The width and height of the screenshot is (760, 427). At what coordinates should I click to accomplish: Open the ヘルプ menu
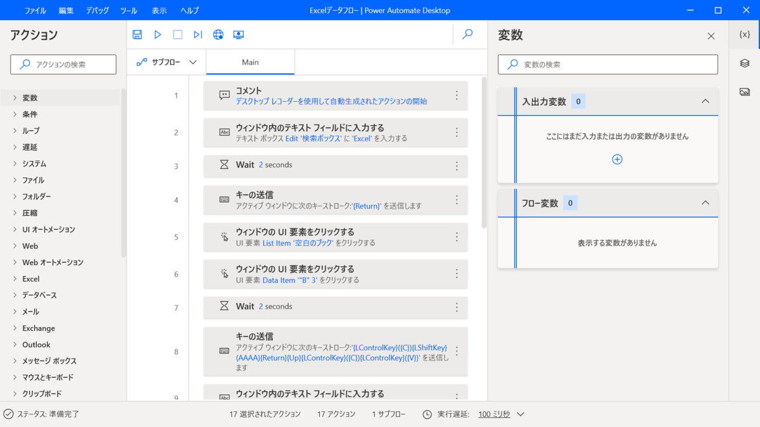tap(189, 10)
